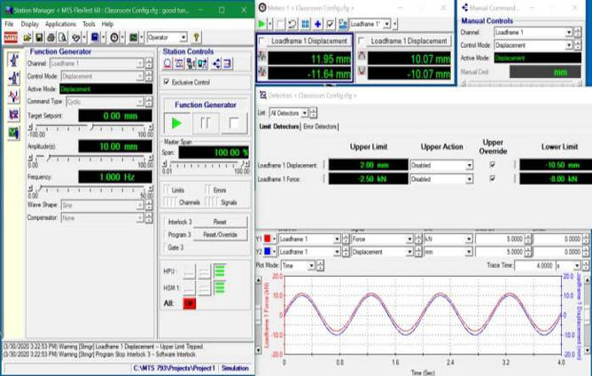Click the Reset/Override button for Program 3
This screenshot has width=592, height=376.
(220, 234)
